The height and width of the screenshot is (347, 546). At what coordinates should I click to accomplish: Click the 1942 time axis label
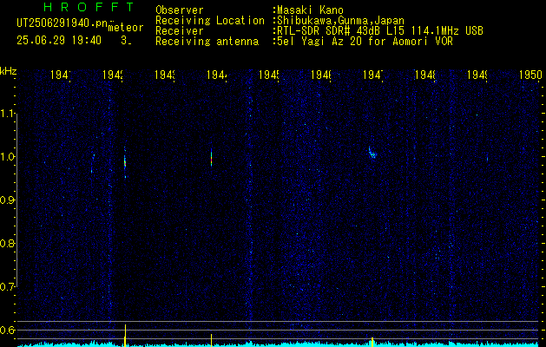tap(113, 75)
